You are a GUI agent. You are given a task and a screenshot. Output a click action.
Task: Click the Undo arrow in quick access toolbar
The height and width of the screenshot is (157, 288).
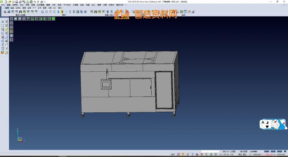34,2
